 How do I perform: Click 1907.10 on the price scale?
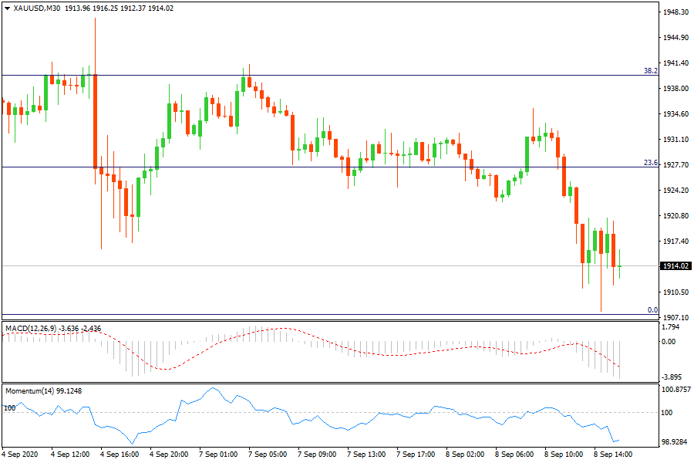pos(676,317)
